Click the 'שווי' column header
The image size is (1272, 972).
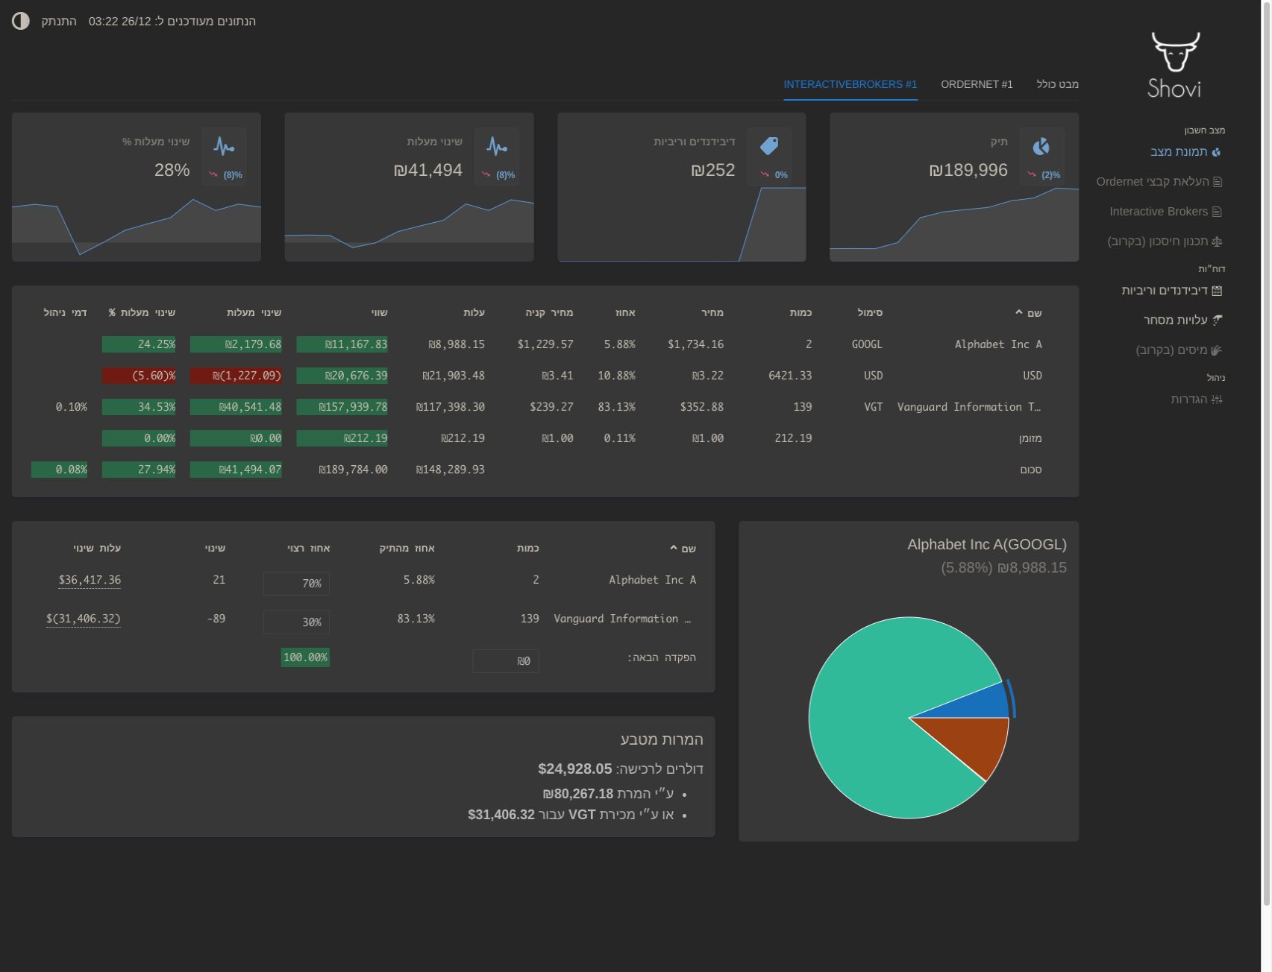click(x=380, y=312)
